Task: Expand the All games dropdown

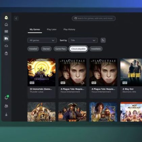Action: coord(42,40)
